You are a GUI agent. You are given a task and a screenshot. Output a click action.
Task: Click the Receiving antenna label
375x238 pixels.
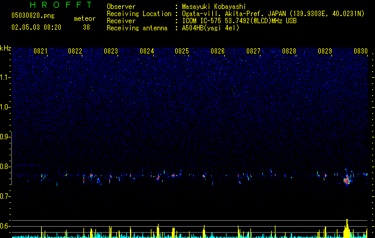(137, 28)
